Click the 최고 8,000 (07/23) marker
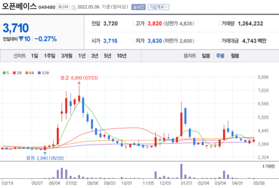279x188 pixels. 79,78
